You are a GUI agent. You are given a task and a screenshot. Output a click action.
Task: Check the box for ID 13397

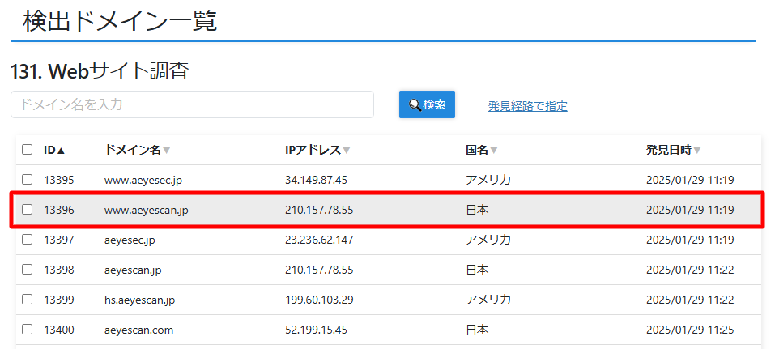(28, 240)
